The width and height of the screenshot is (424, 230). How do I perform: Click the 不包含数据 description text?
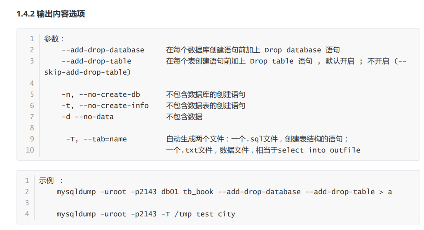pos(184,117)
